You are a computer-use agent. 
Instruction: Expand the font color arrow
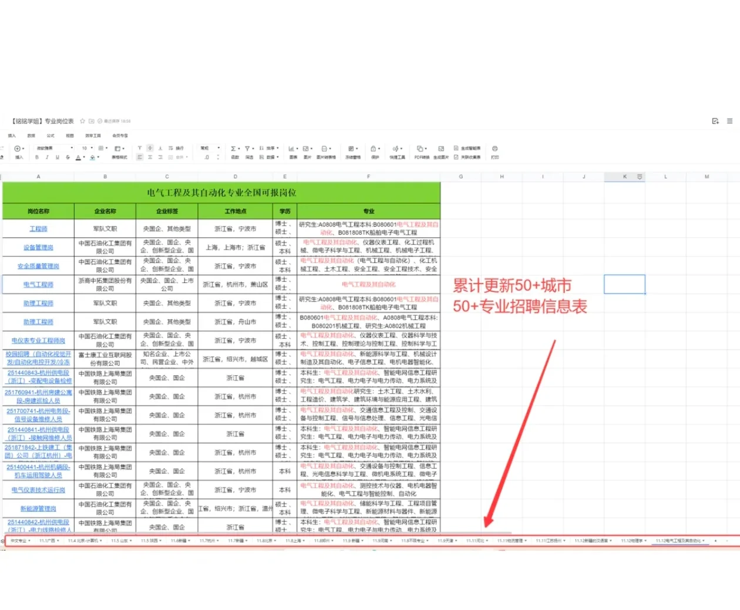tap(84, 157)
